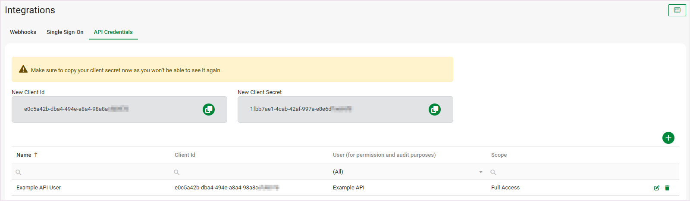
Task: Click the green add credential plus button
Action: [x=668, y=138]
